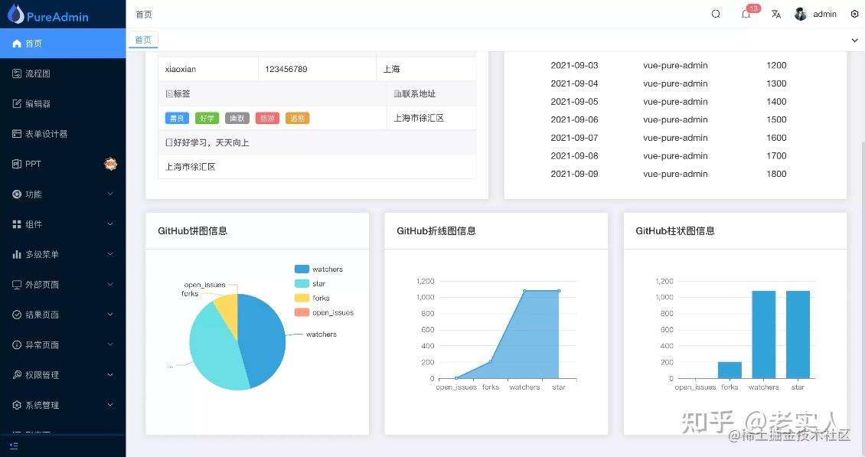Click the xiaoxian name cell
The image size is (865, 457).
coord(208,69)
